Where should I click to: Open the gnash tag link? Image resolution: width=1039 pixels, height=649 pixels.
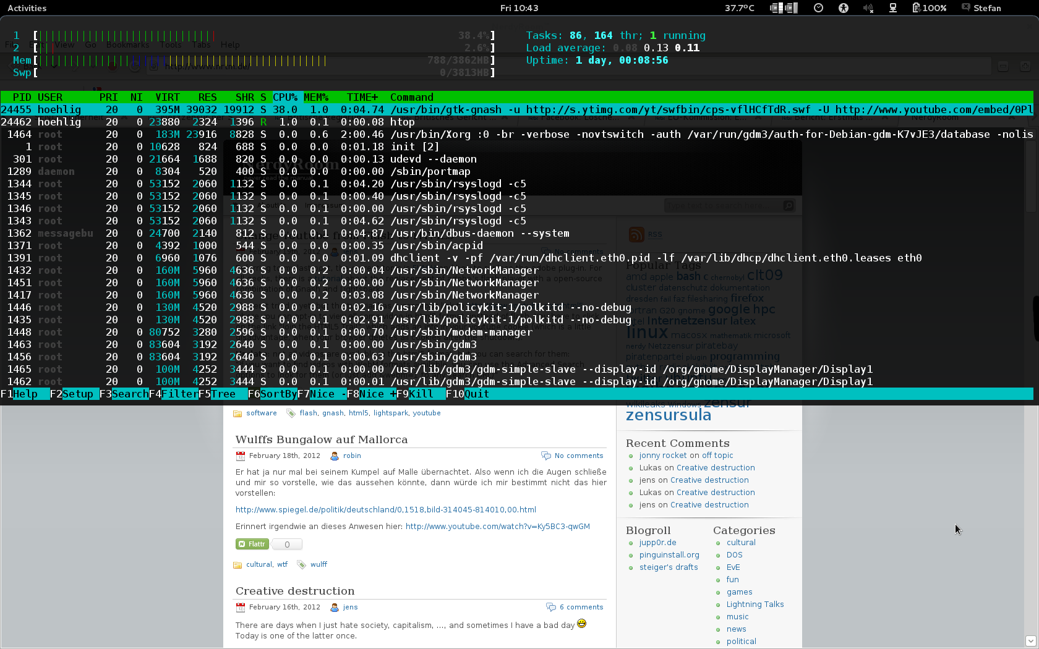point(333,413)
